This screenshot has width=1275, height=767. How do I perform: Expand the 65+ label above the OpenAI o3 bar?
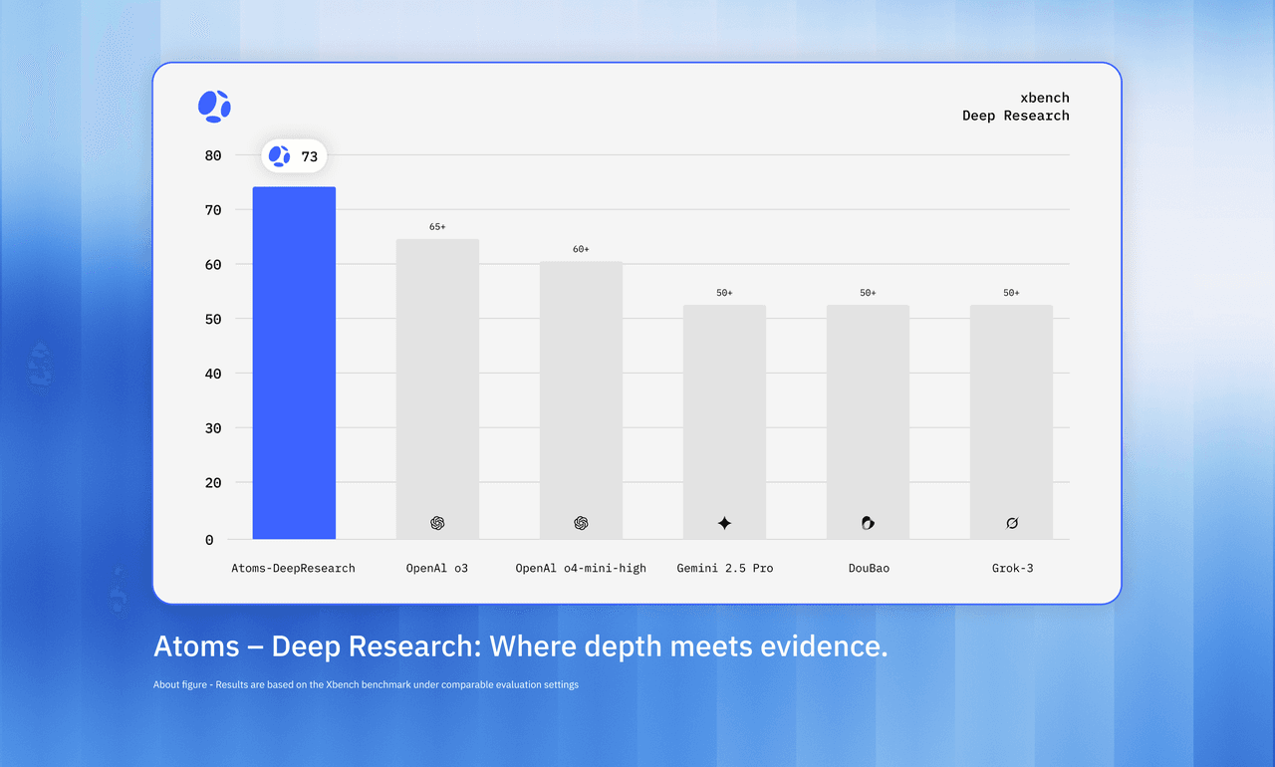pyautogui.click(x=437, y=226)
